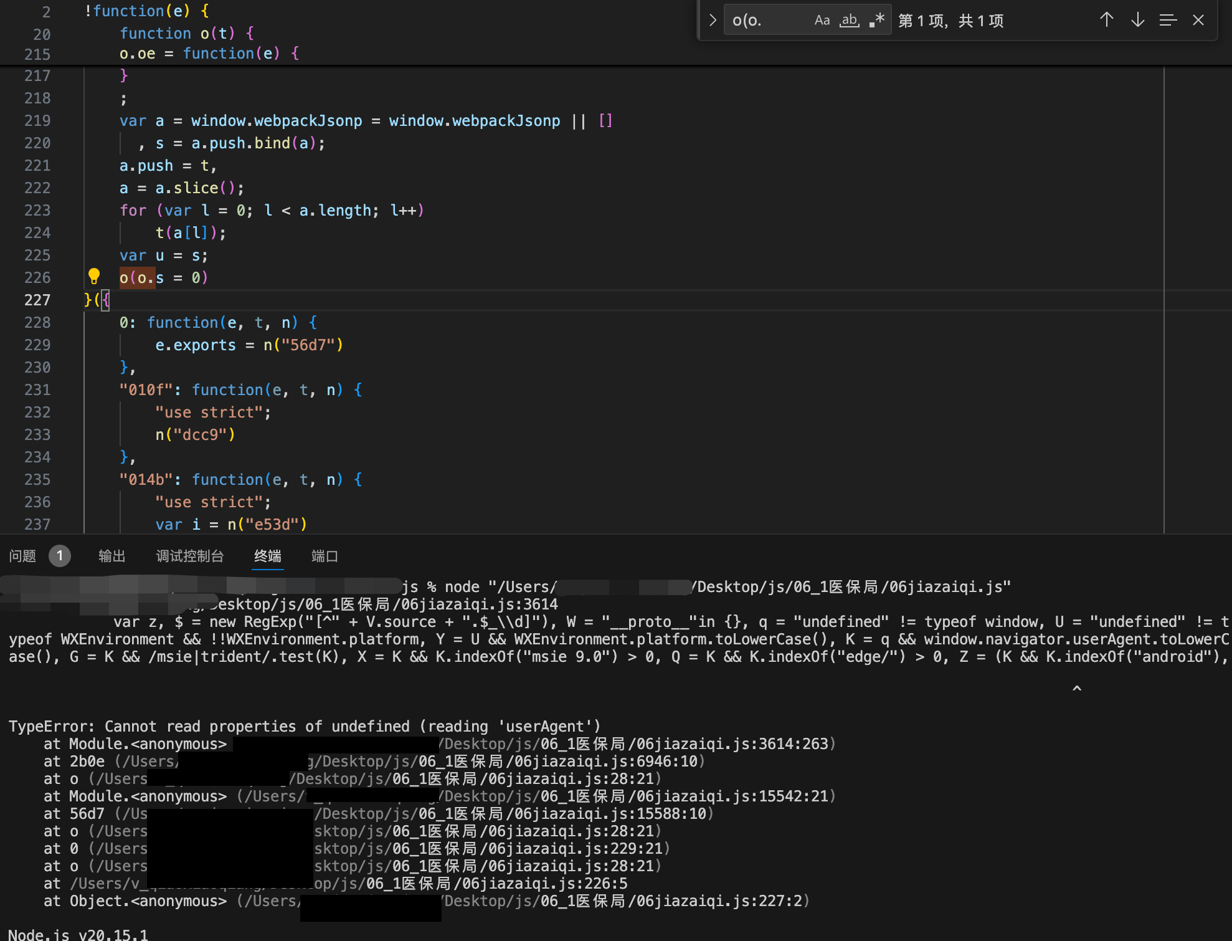Switch to the 输出 (Output) tab
The width and height of the screenshot is (1232, 941).
click(112, 556)
